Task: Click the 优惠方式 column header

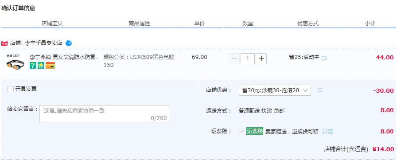Action: pos(308,23)
